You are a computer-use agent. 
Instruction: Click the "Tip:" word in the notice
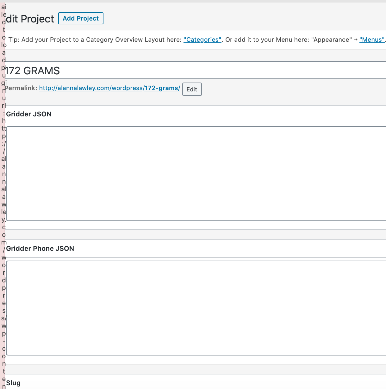14,40
